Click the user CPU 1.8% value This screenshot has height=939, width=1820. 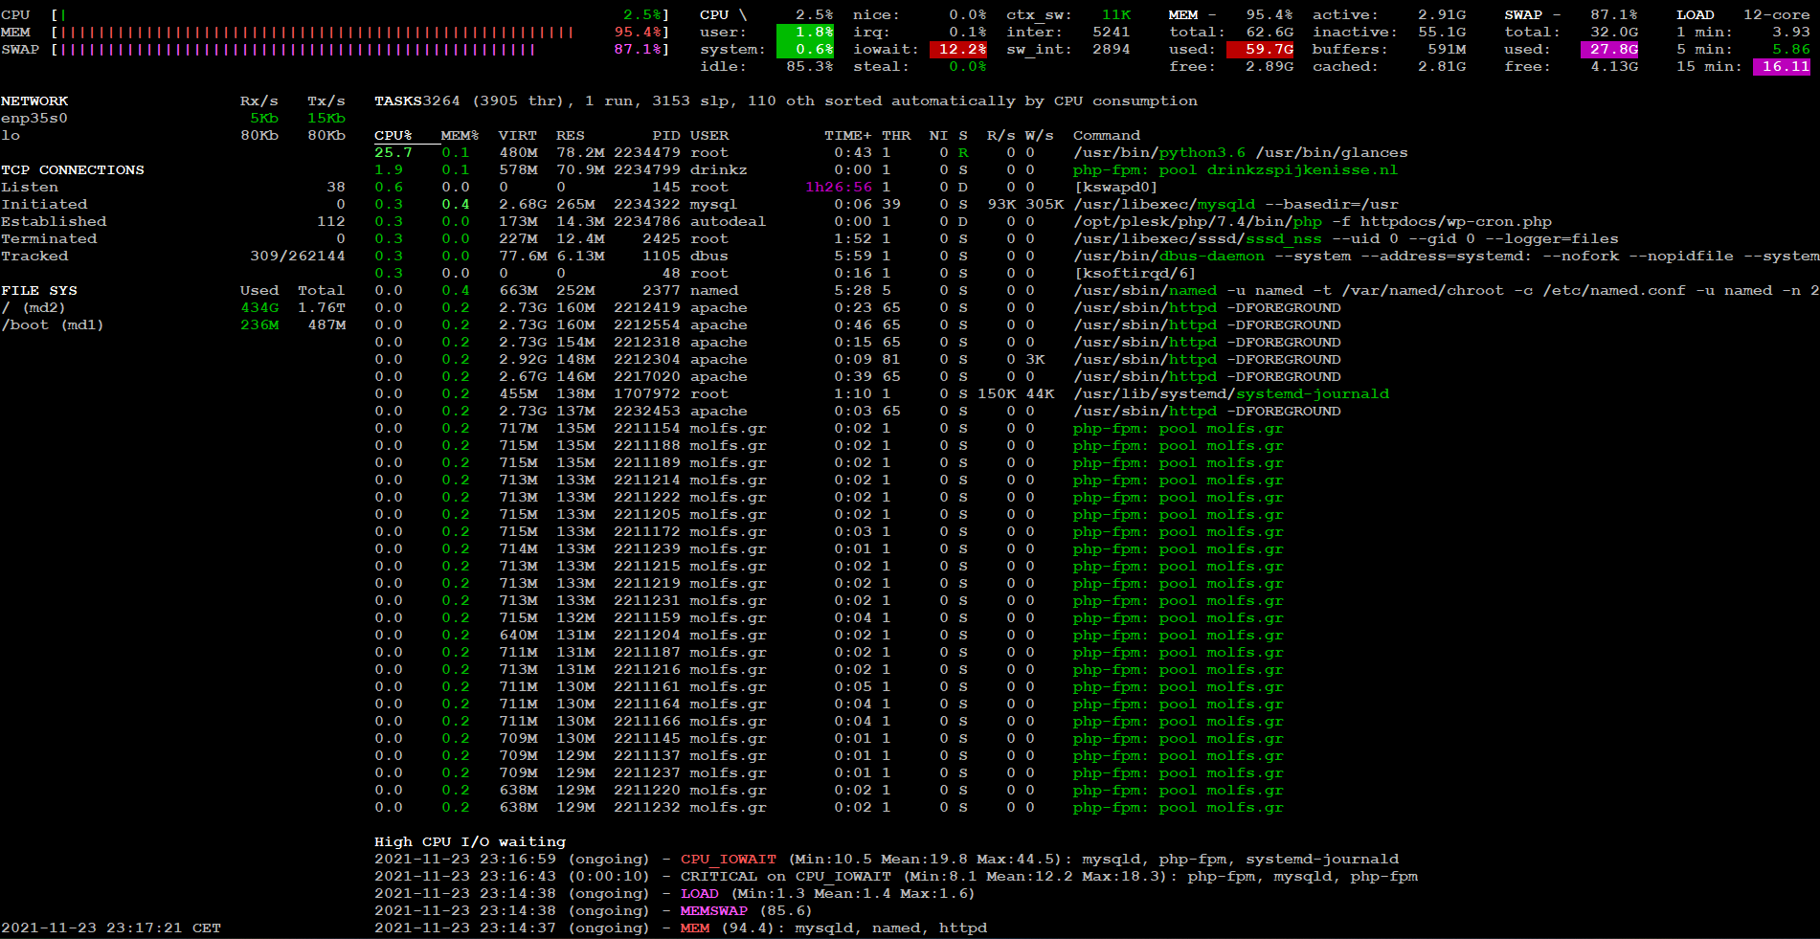pyautogui.click(x=805, y=33)
